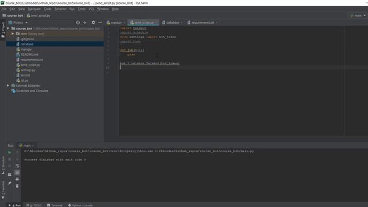Toggle pin tab in Run panel
368x207 pixels.
point(9,183)
